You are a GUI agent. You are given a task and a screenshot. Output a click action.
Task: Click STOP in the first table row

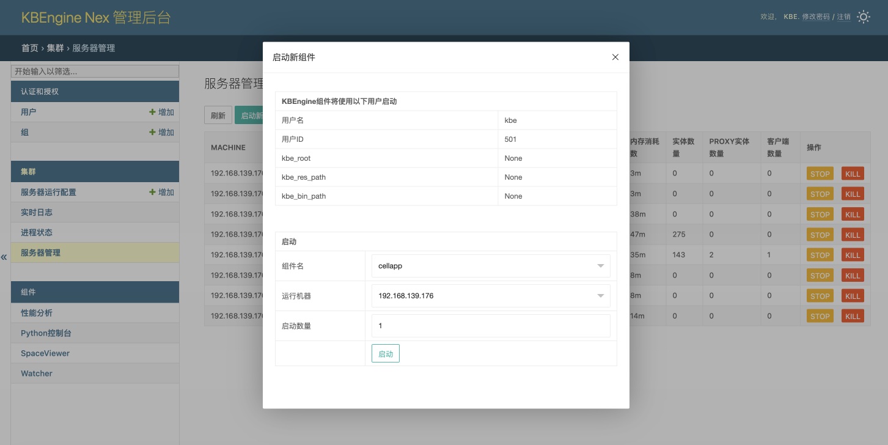click(820, 174)
